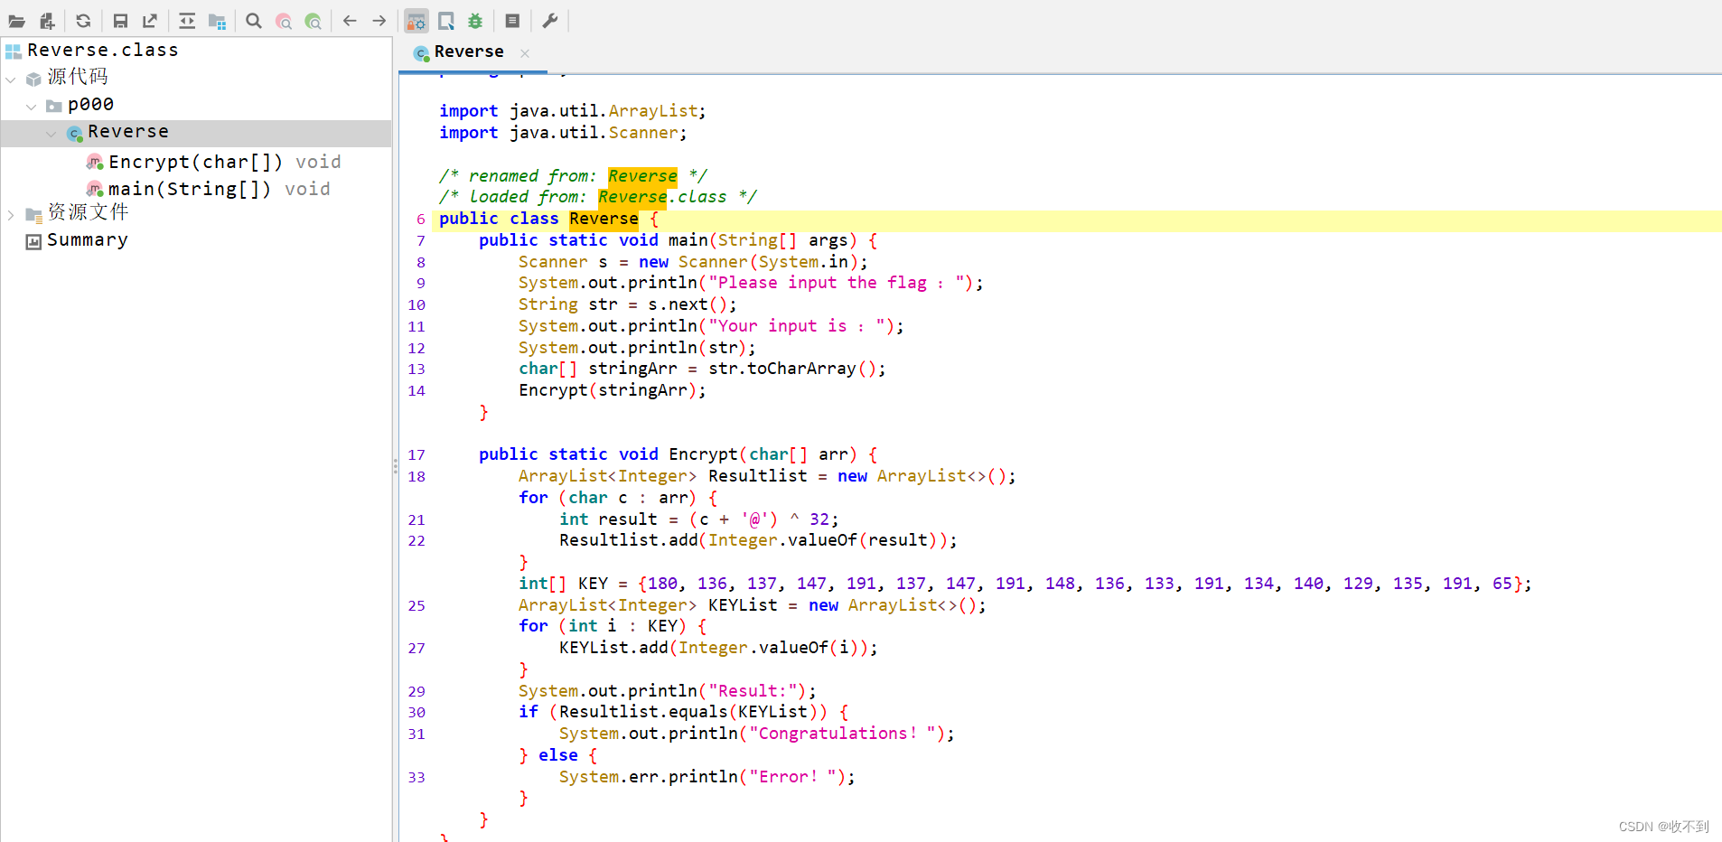Open the debugger bug icon
Image resolution: width=1722 pixels, height=842 pixels.
click(x=475, y=21)
